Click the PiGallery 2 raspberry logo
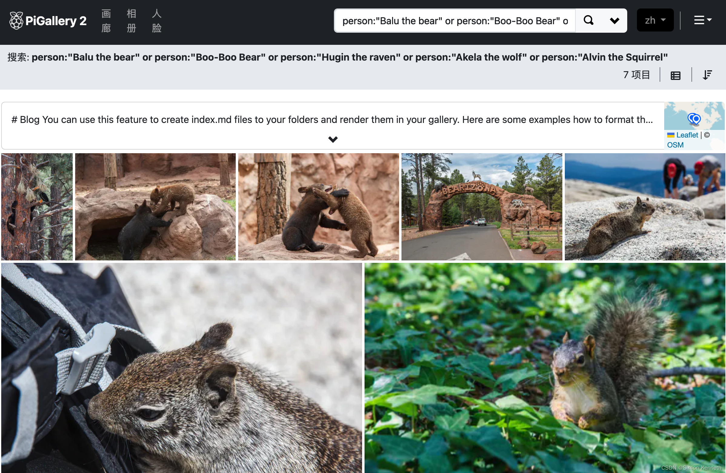 coord(16,21)
